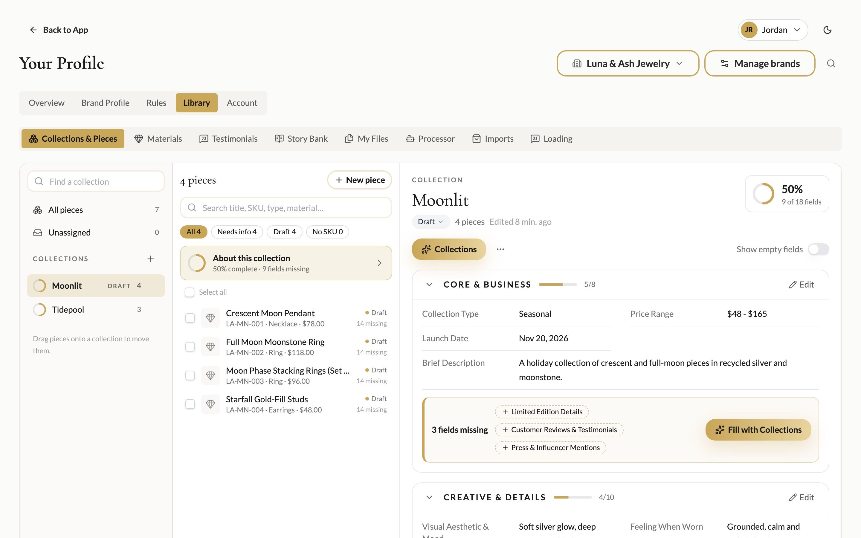Add a new collection with plus icon
Image resolution: width=861 pixels, height=538 pixels.
click(150, 259)
